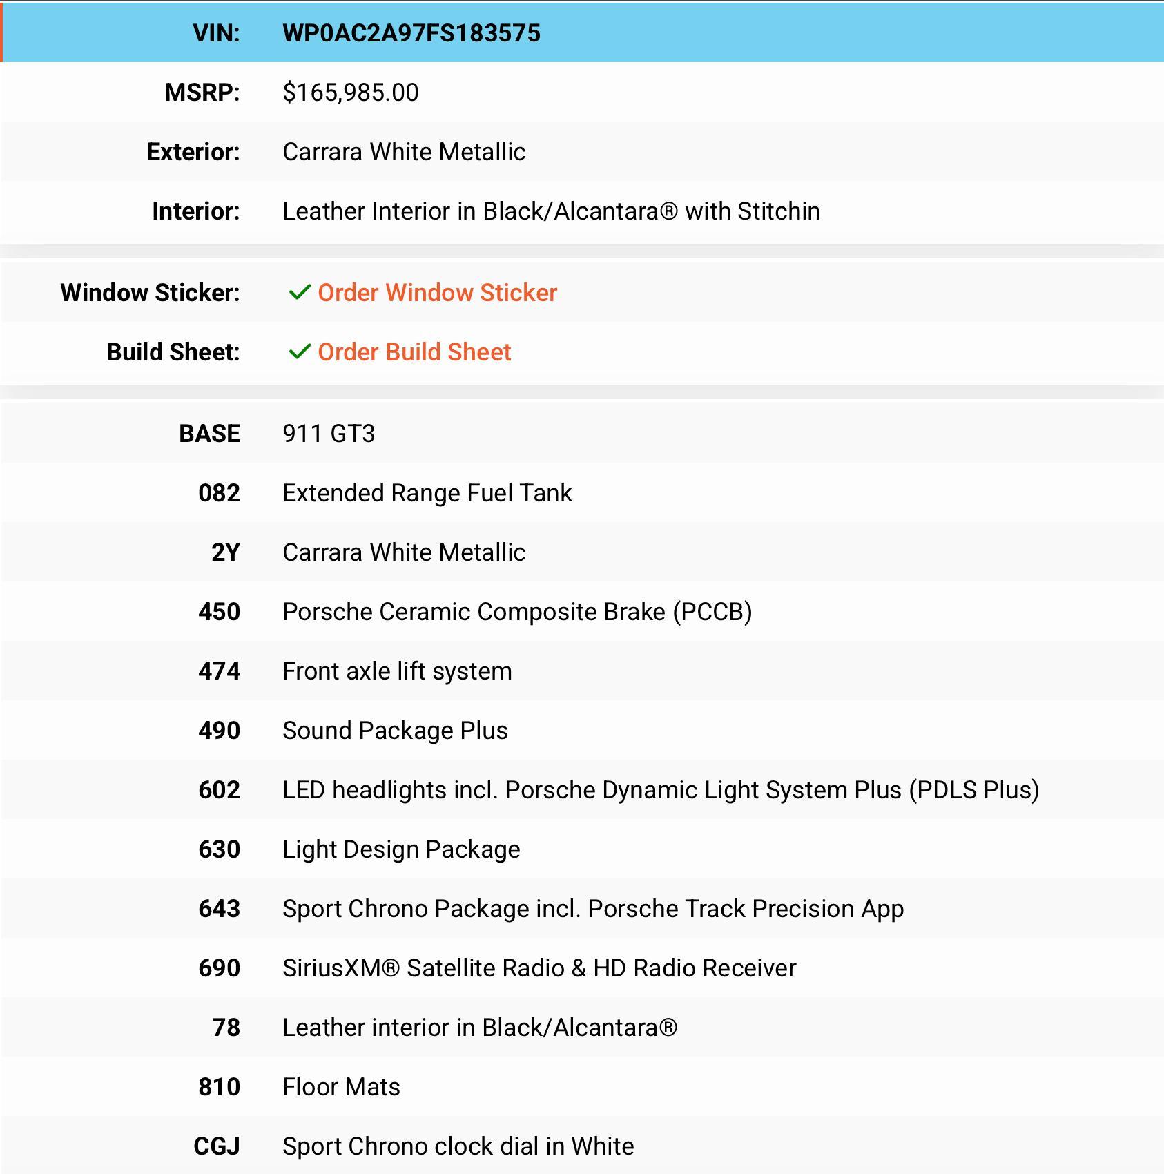1164x1174 pixels.
Task: Click the BASE row label
Action: pyautogui.click(x=210, y=434)
